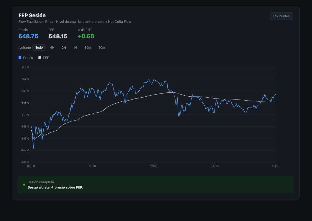
Task: Click the Precio value 648.75
Action: [x=28, y=36]
